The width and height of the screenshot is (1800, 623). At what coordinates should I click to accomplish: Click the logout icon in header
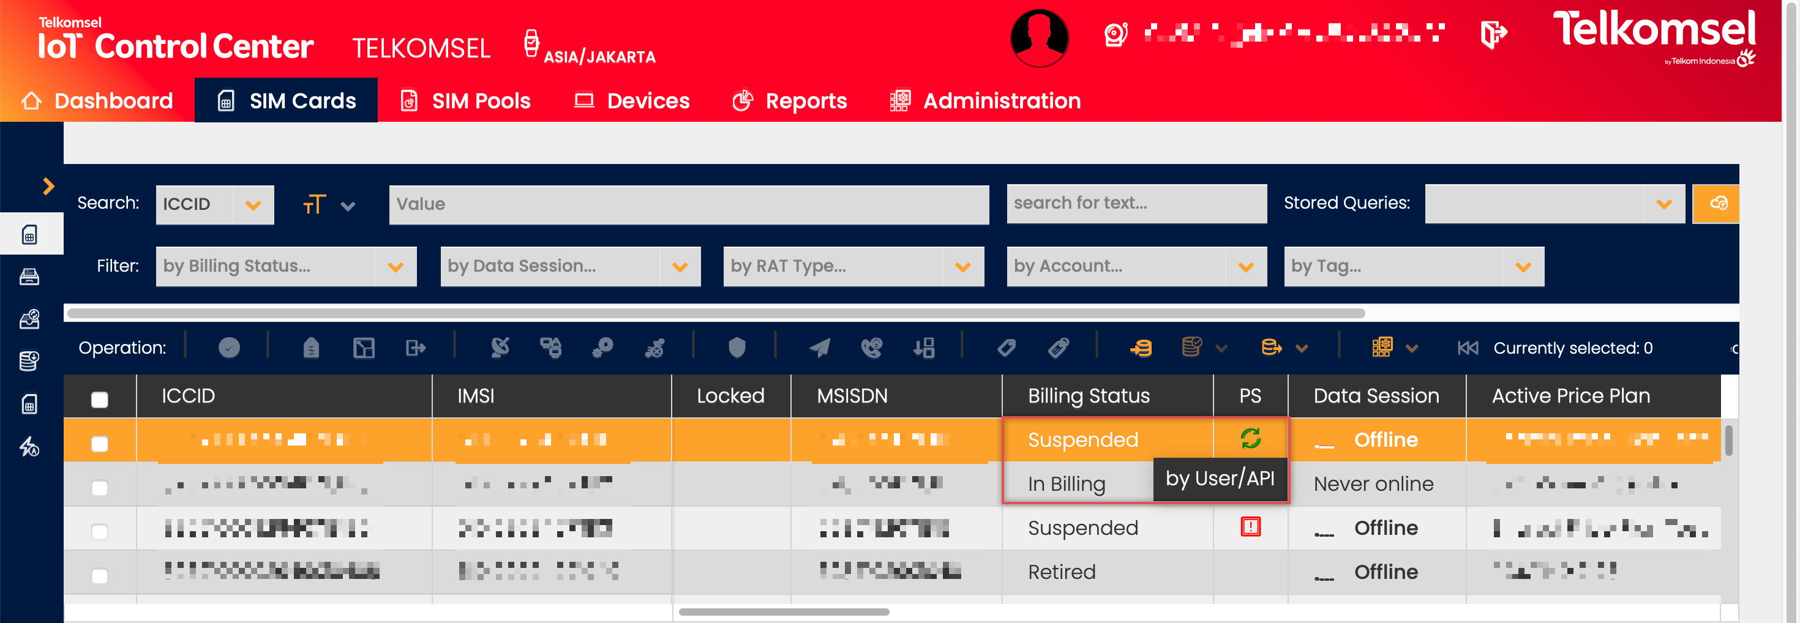tap(1493, 34)
